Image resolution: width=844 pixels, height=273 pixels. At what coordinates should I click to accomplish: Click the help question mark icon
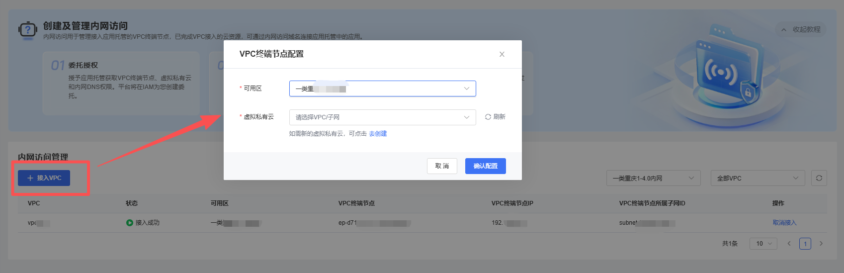tap(28, 30)
